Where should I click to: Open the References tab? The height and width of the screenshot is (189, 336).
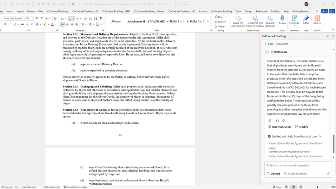coord(261,11)
